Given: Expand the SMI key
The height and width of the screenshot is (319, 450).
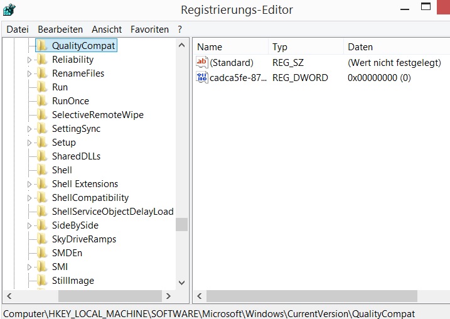Looking at the screenshot, I should (29, 267).
